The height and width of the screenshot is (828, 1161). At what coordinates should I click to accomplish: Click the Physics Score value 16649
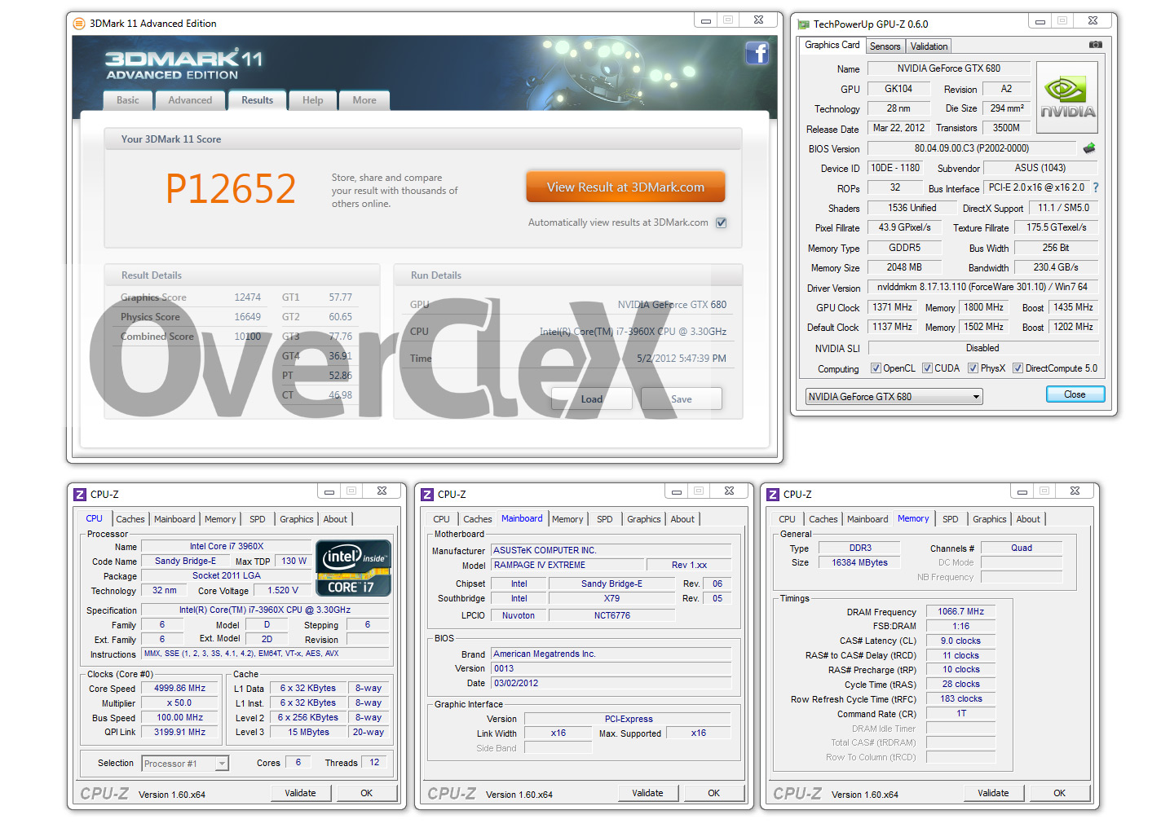248,317
